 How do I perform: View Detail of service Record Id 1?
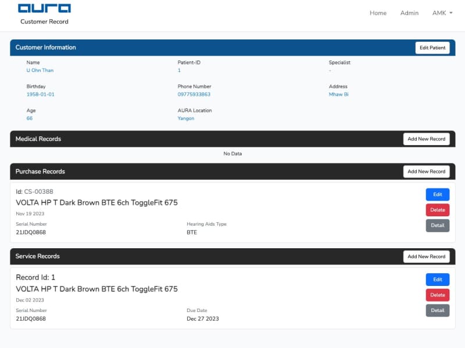[x=437, y=310]
